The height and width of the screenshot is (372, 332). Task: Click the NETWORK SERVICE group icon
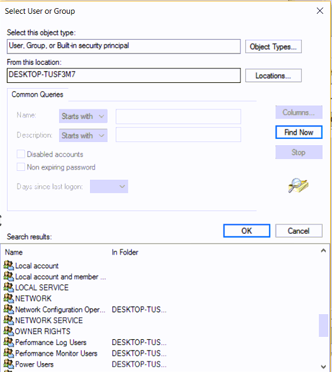click(9, 320)
